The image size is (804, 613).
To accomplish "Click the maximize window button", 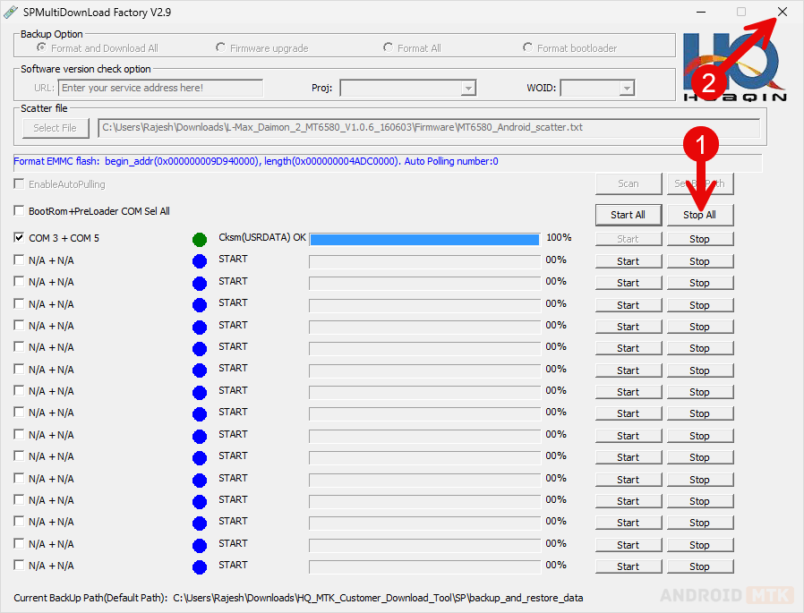I will pyautogui.click(x=741, y=12).
